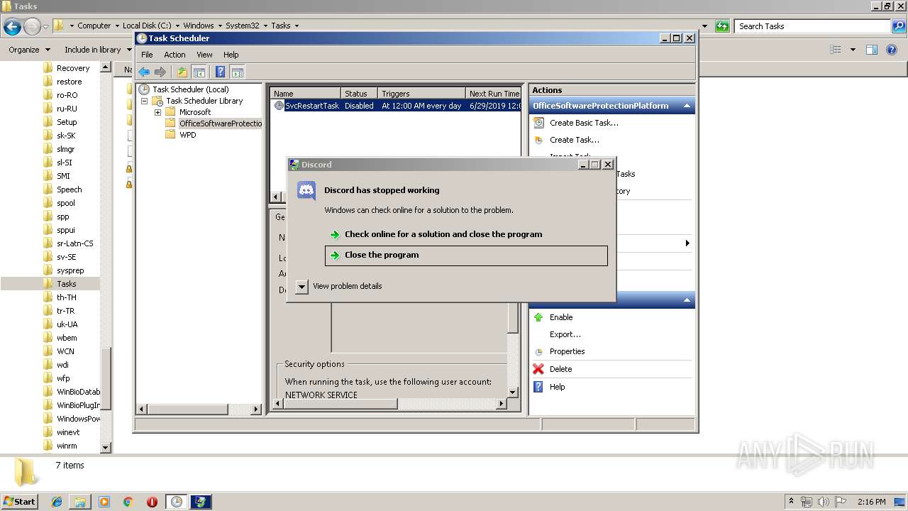This screenshot has width=908, height=511.
Task: Expand the Microsoft folder node
Action: [x=157, y=112]
